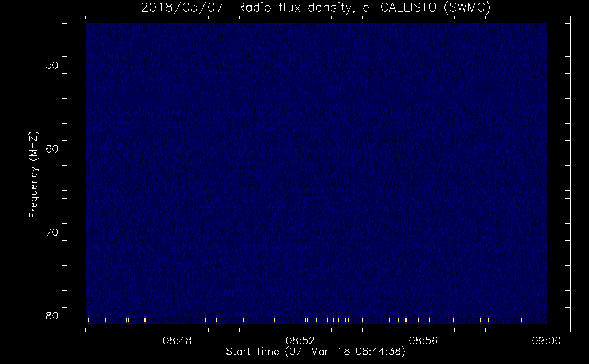Click the 08:56 time tick label

pyautogui.click(x=424, y=341)
